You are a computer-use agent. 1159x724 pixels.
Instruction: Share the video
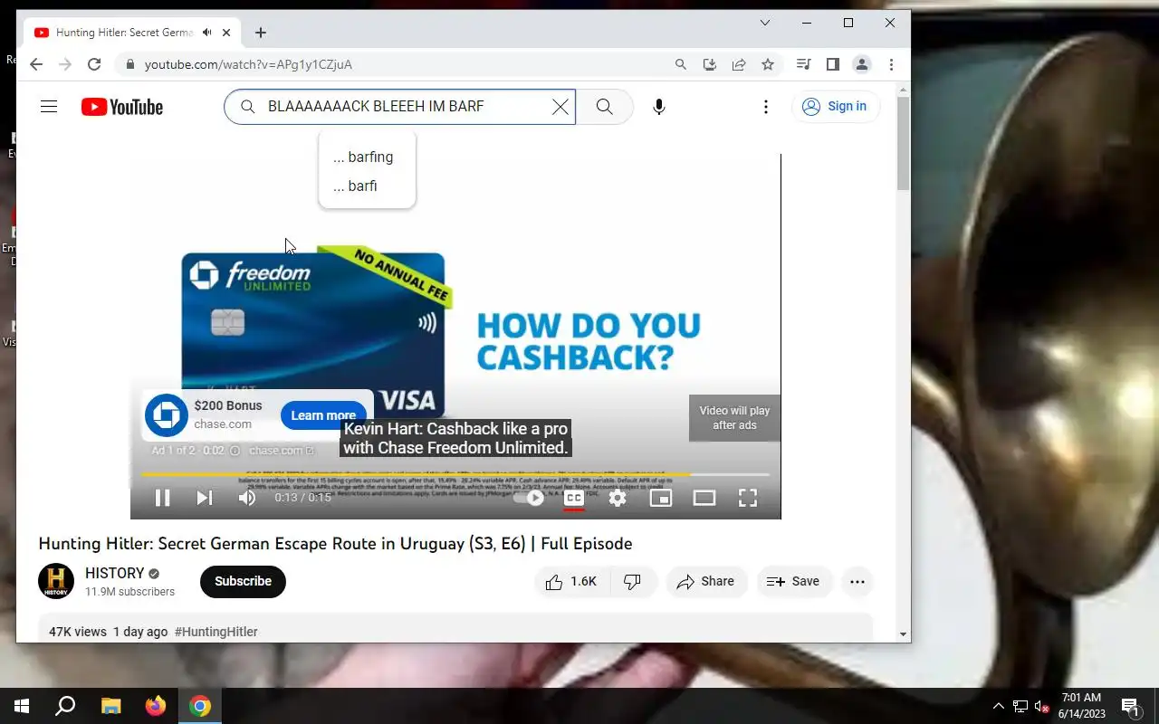[706, 582]
